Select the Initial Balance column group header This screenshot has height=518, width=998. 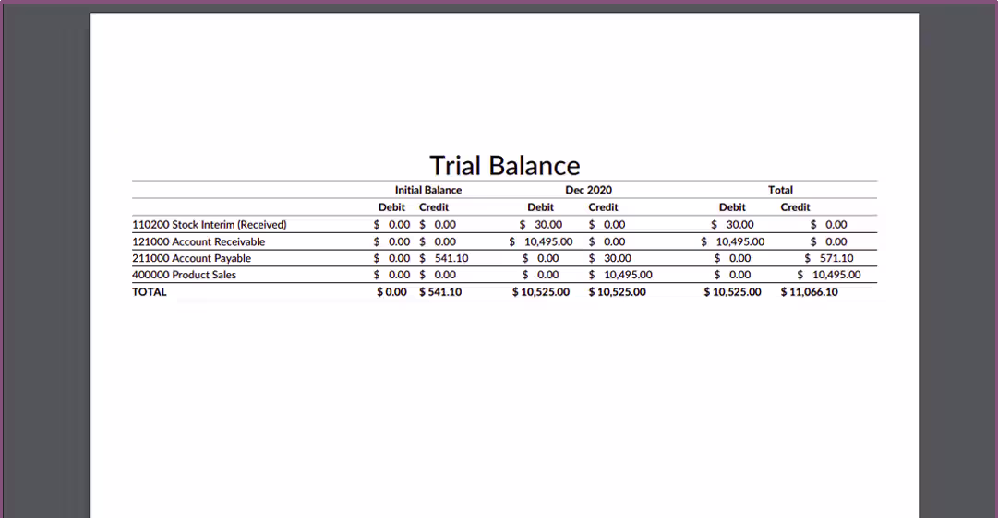click(x=427, y=190)
